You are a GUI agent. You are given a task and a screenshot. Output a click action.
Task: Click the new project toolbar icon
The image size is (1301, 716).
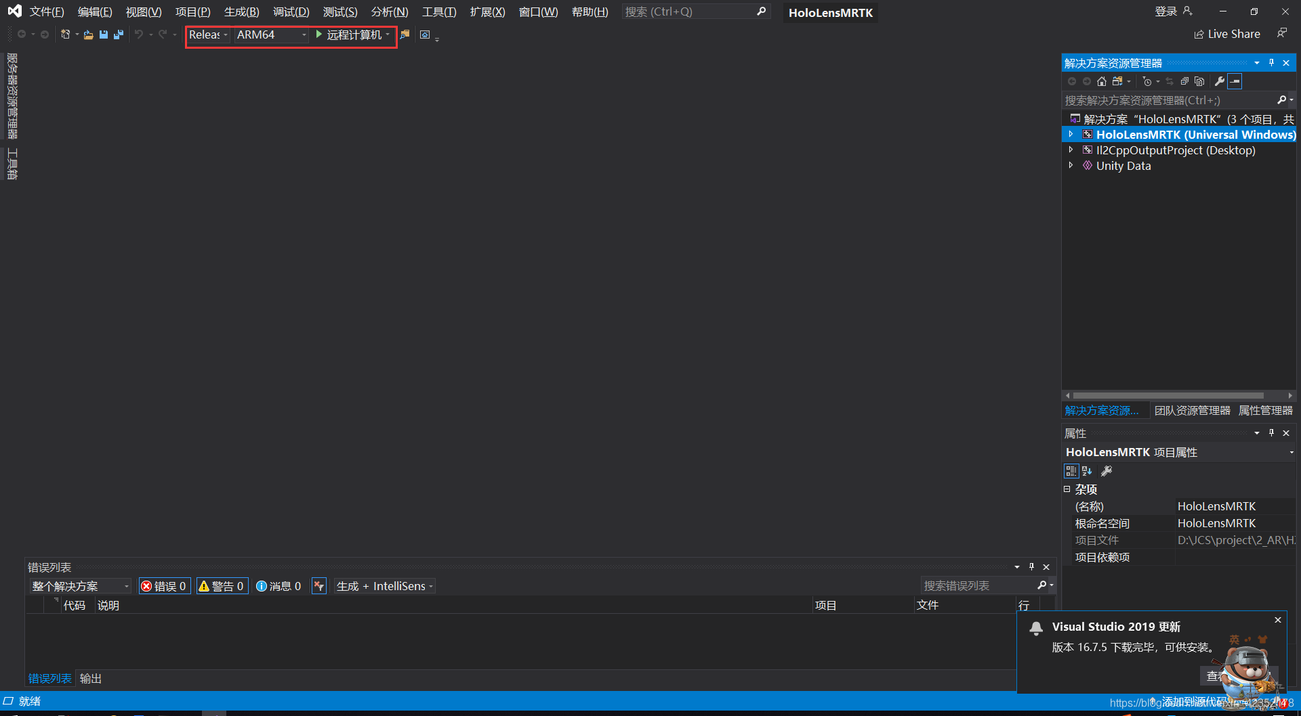[65, 35]
